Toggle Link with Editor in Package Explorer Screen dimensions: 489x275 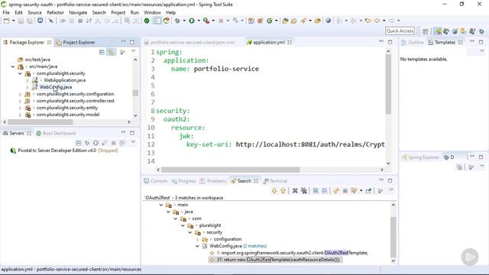click(111, 52)
